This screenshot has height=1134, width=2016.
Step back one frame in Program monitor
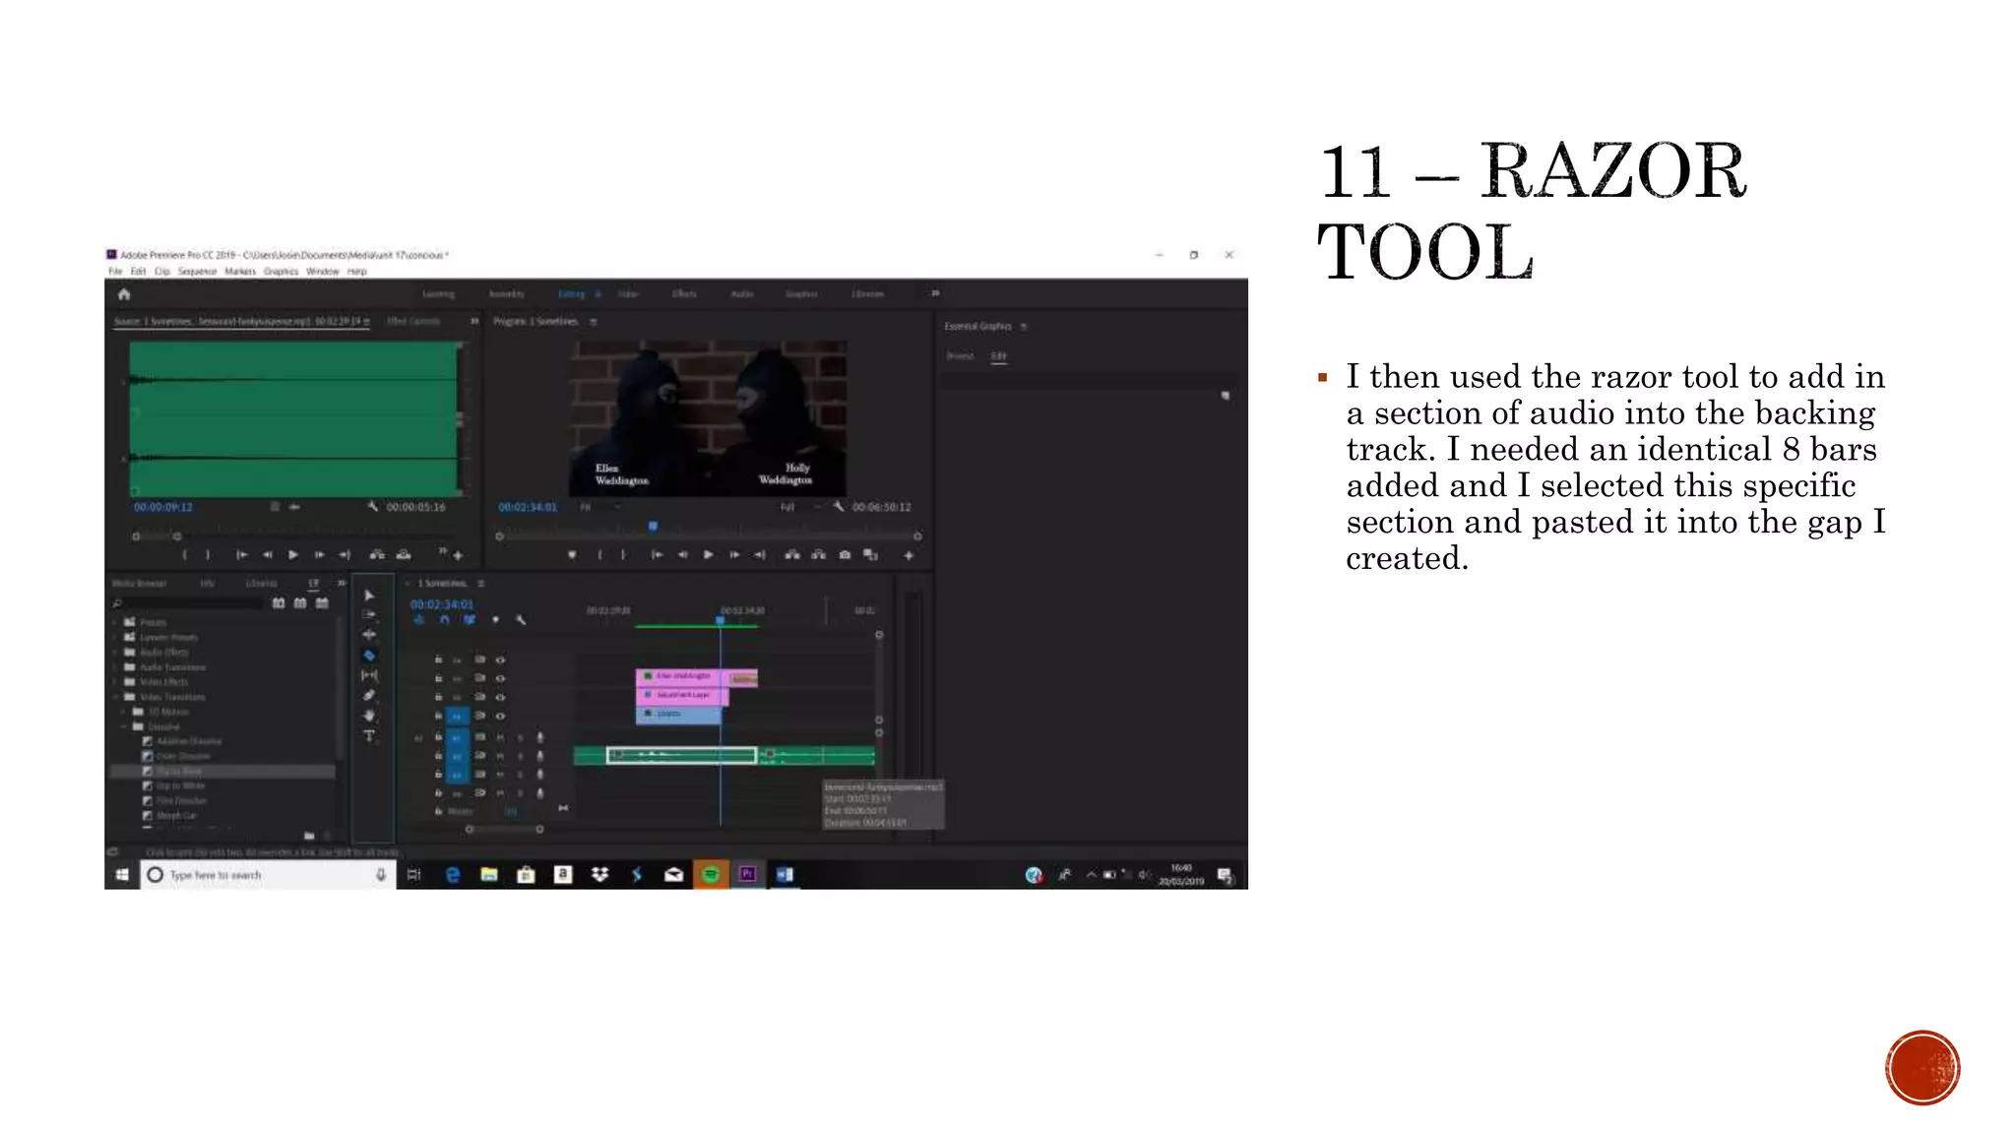point(682,555)
